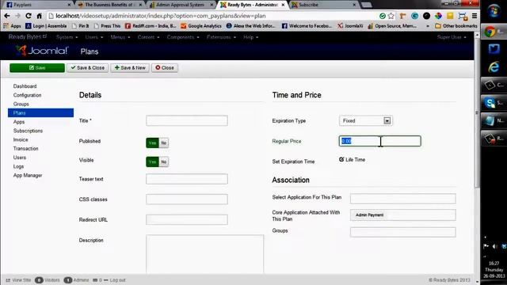Expand the Help menu
This screenshot has height=285, width=507.
[250, 37]
